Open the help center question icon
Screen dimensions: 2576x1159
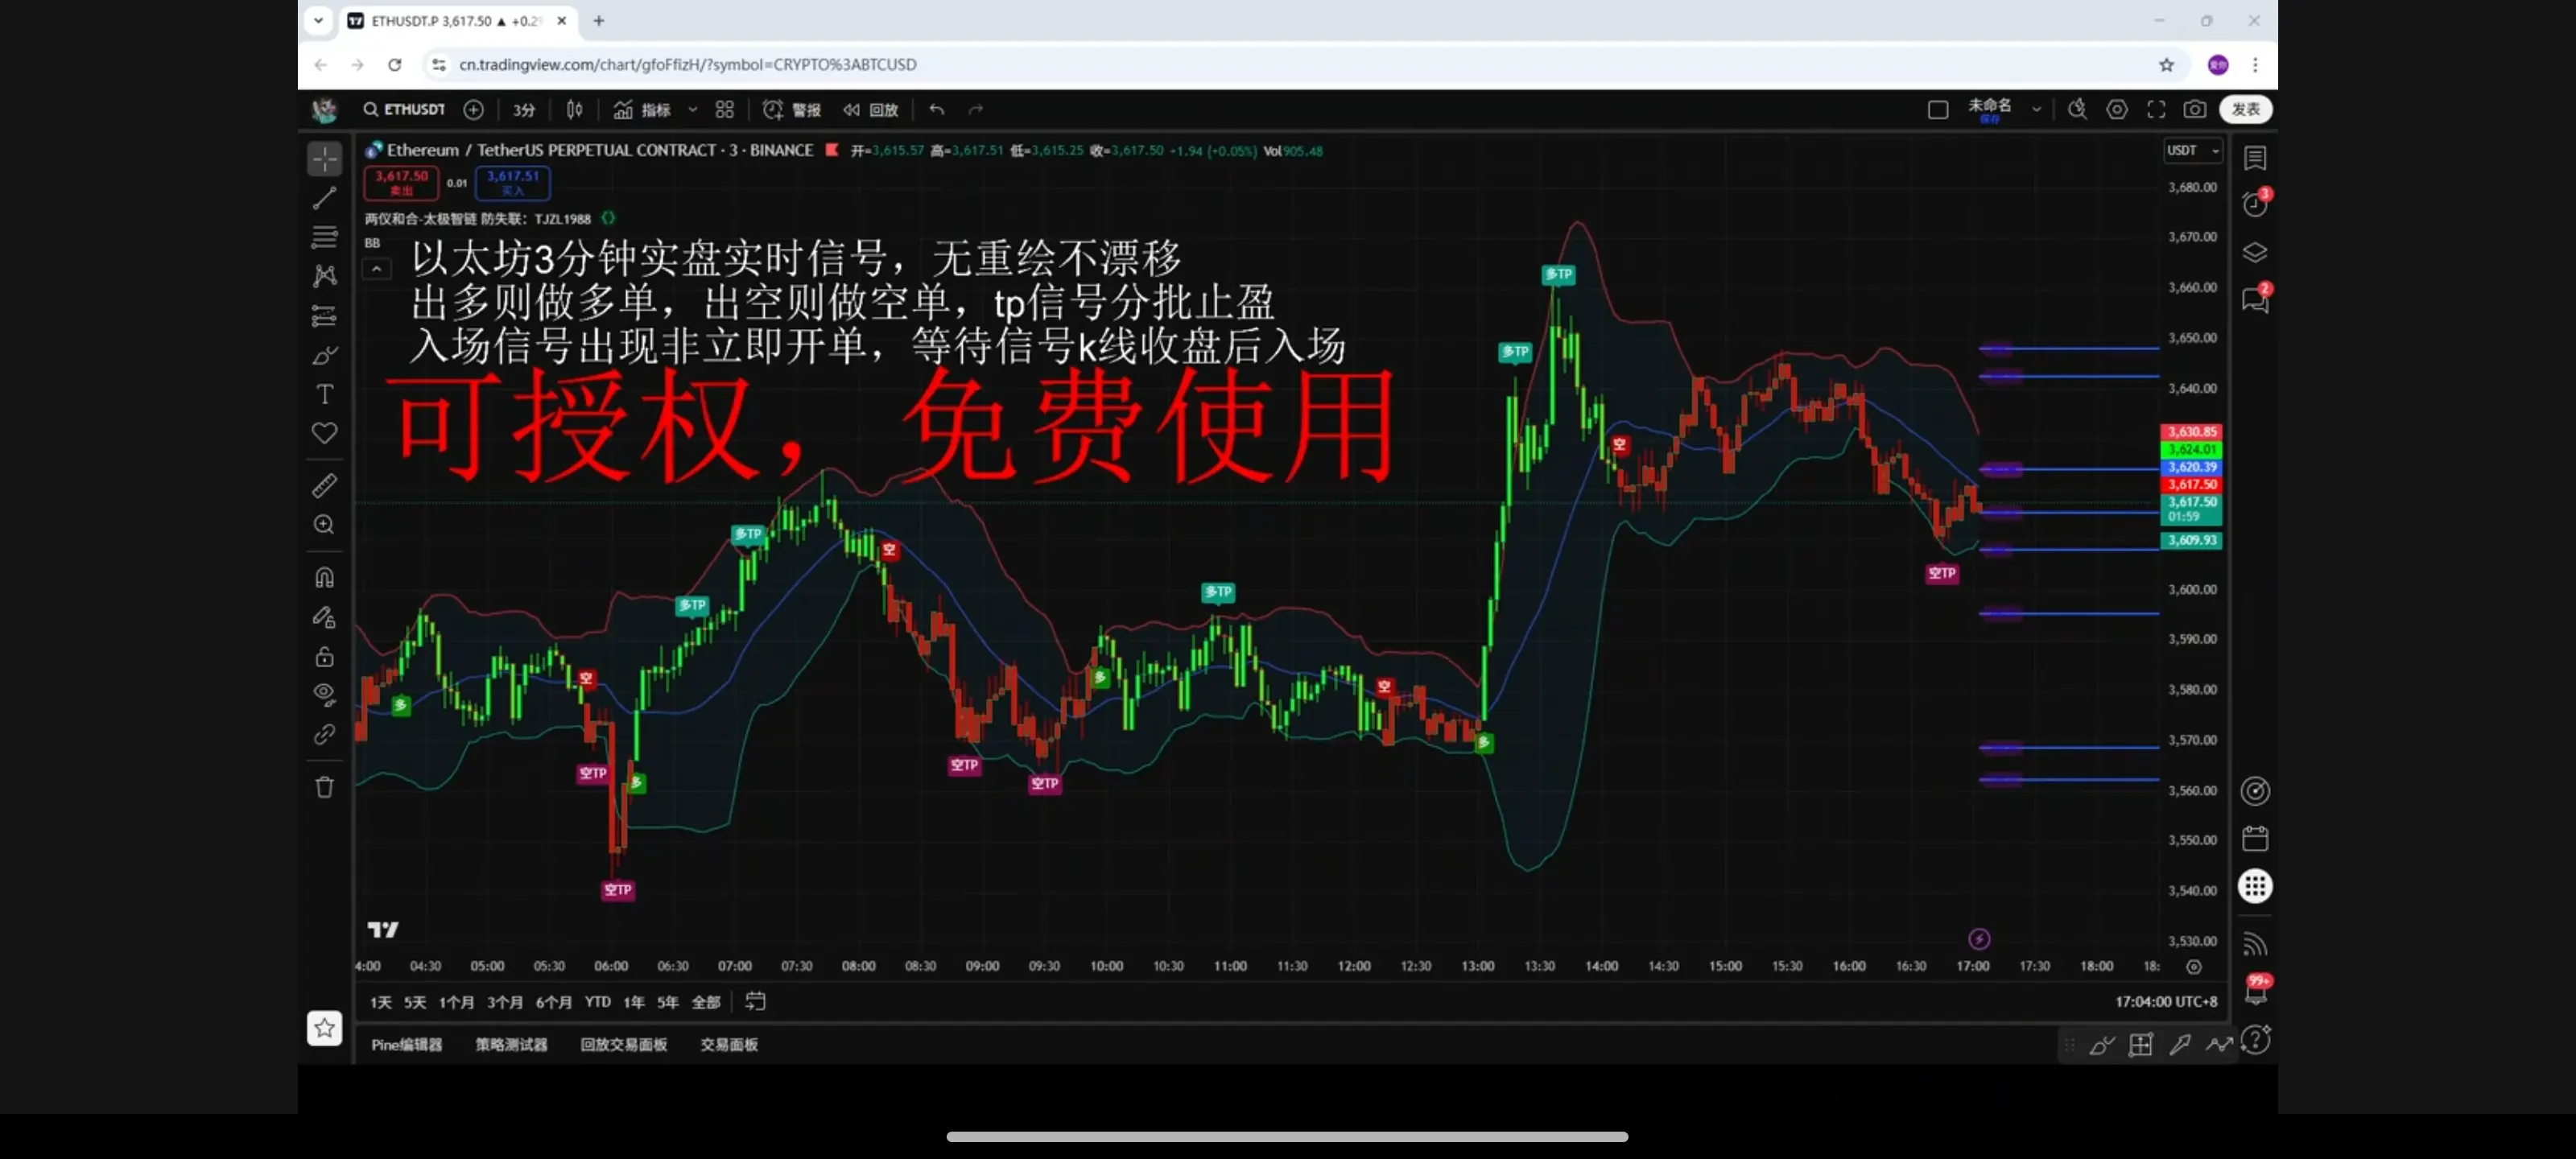click(2255, 1041)
